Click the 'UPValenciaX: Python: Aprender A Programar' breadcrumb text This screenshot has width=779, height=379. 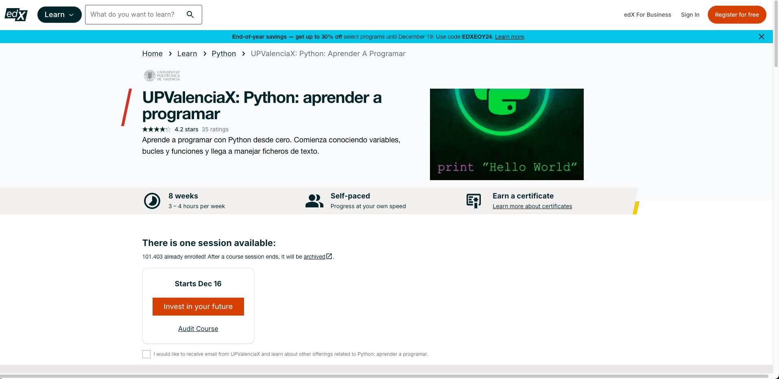328,54
